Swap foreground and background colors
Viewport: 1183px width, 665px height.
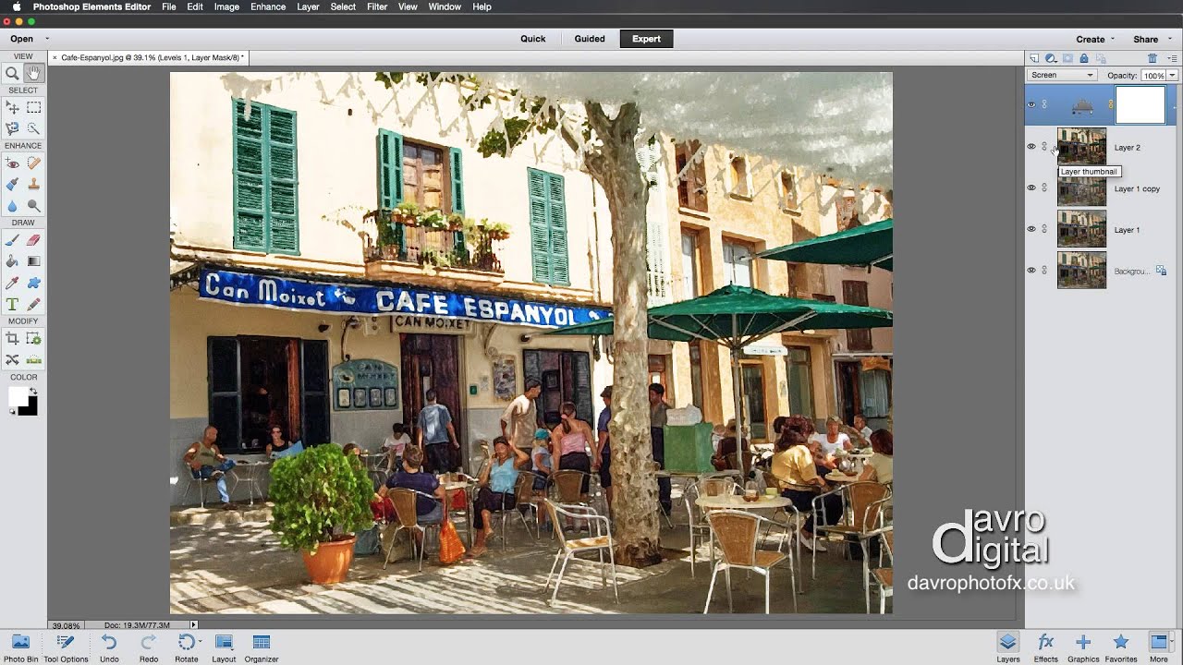(x=33, y=390)
